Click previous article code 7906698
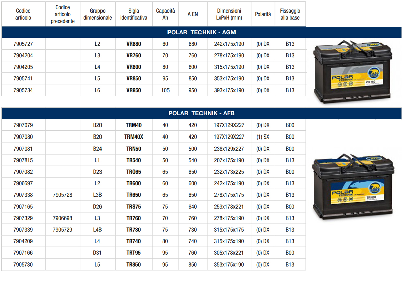This screenshot has height=283, width=402. point(63,218)
